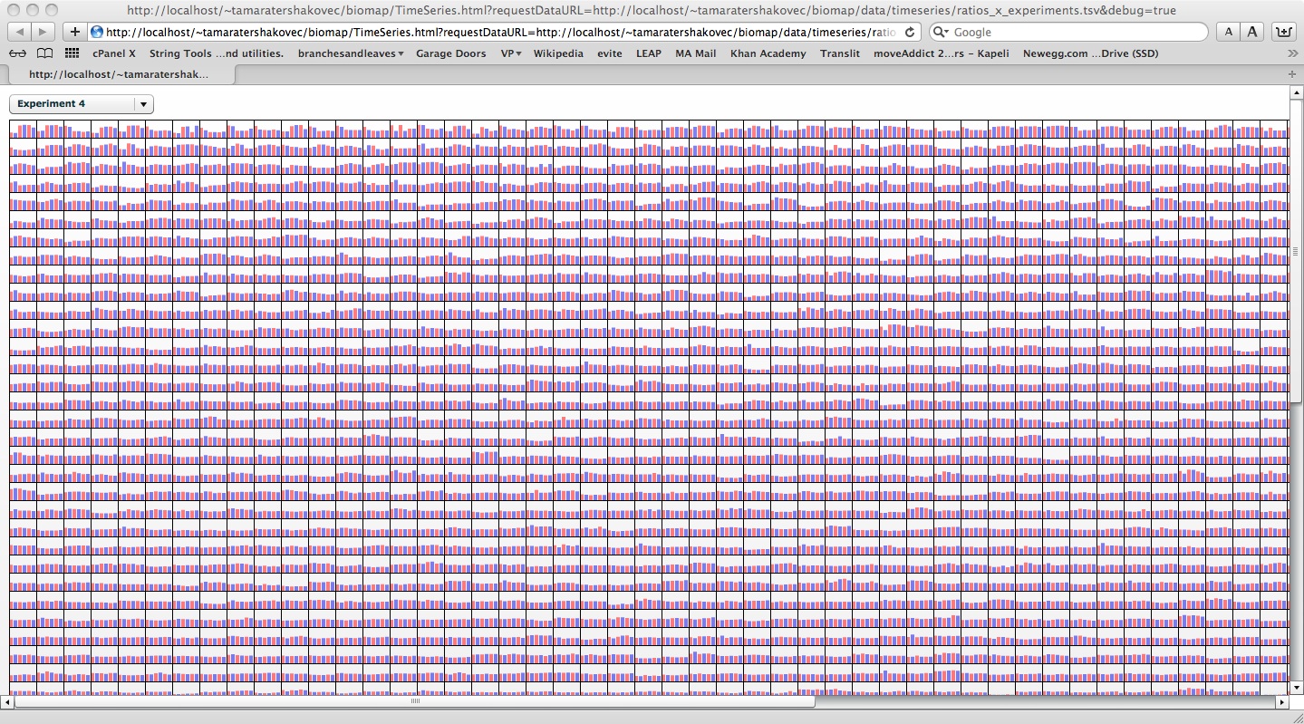Increase text size with the large A button
The height and width of the screenshot is (724, 1304).
[x=1251, y=32]
